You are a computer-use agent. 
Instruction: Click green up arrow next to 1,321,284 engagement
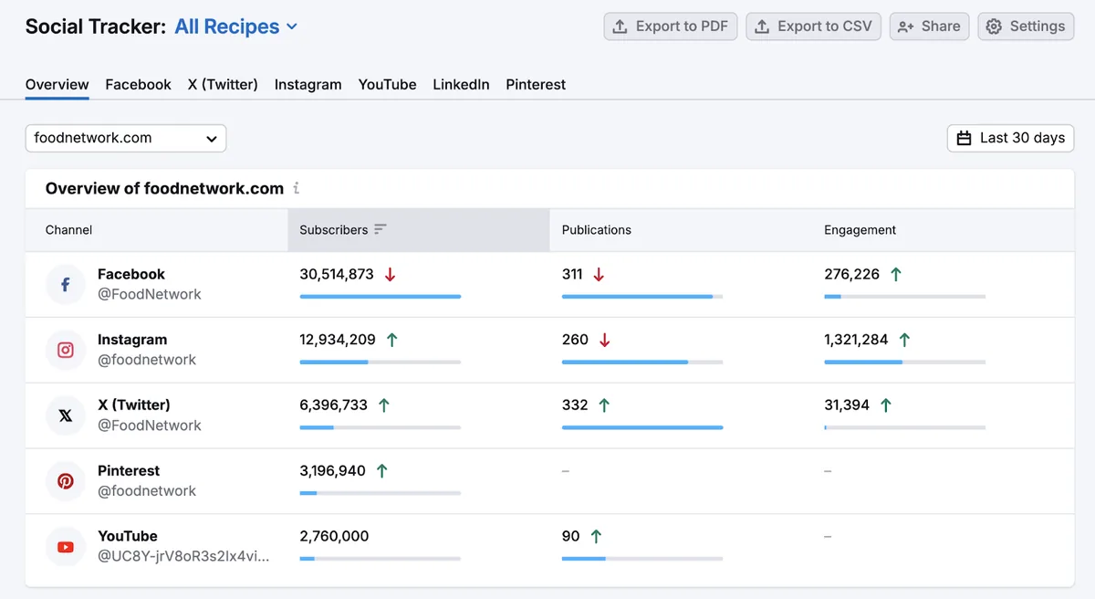904,340
